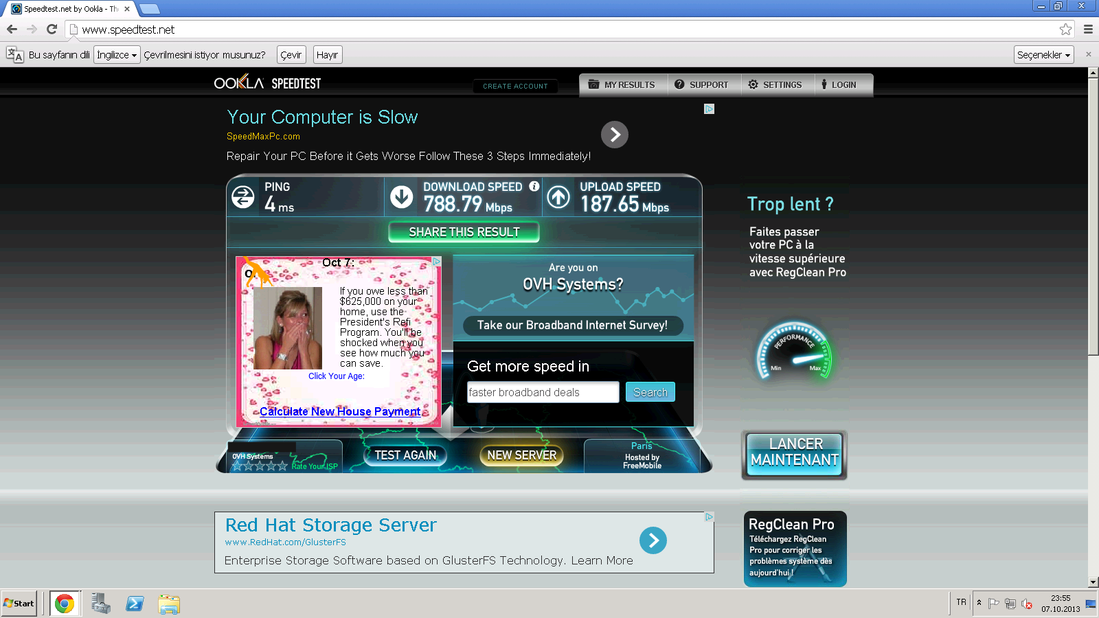This screenshot has width=1099, height=618.
Task: Open the Seçenekler options dropdown
Action: (x=1044, y=55)
